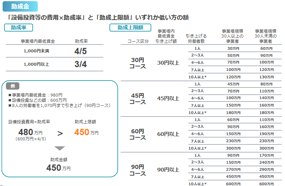The image size is (285, 186).
Task: Click the headline starting with 「設備投資等の費用×助成率」
Action: tap(97, 17)
